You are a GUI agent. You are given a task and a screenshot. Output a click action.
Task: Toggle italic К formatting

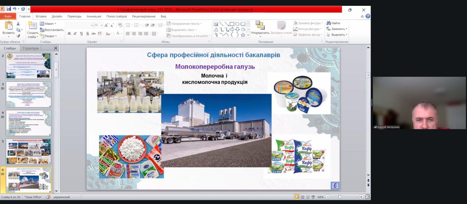75,34
